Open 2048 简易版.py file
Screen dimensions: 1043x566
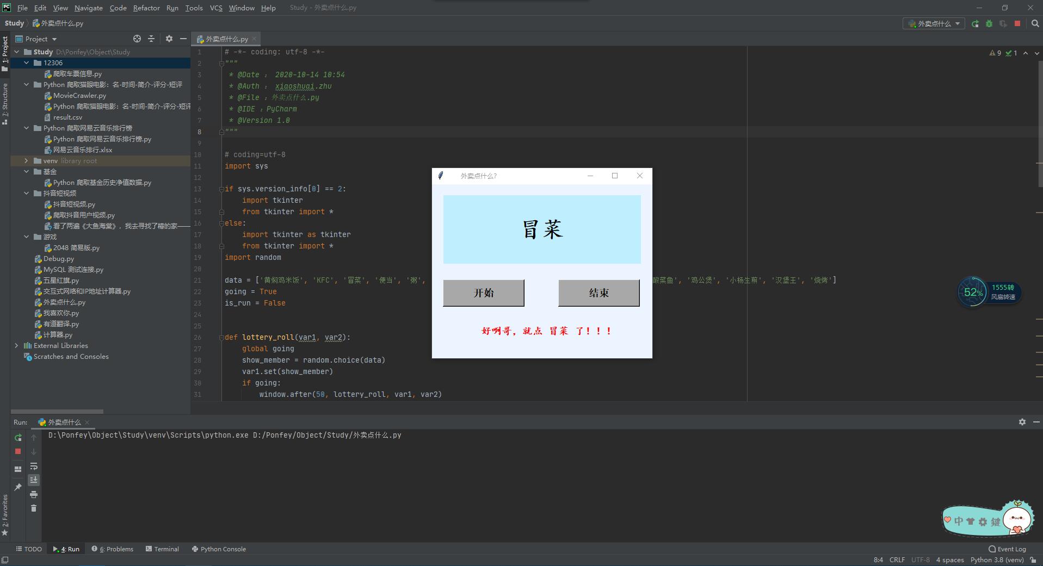(x=76, y=248)
